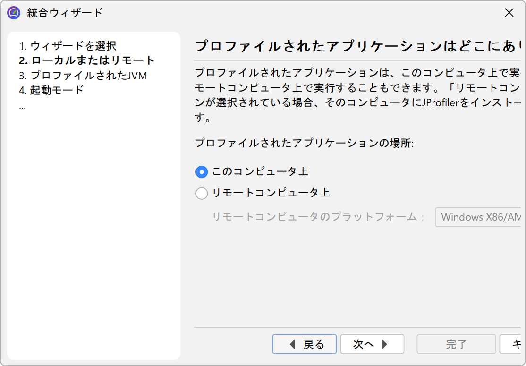This screenshot has width=526, height=366.
Task: Click the partially visible キャンセル button
Action: [513, 344]
